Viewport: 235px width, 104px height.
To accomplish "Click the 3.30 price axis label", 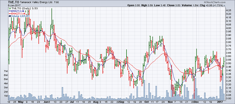I will pos(228,77).
